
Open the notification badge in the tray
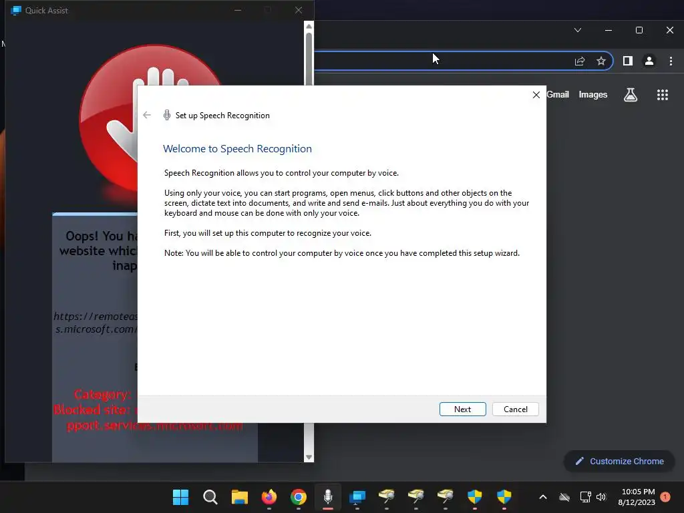pos(665,497)
